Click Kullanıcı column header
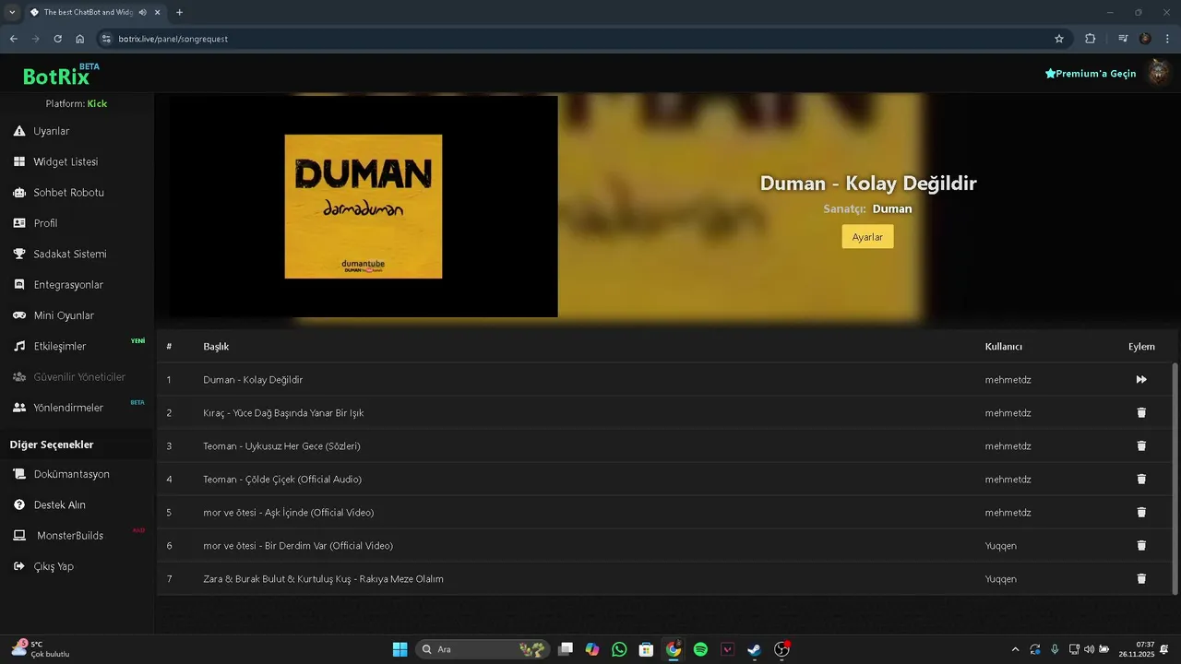 pos(1004,347)
